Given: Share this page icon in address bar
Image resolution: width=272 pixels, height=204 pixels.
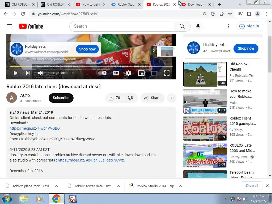Looking at the screenshot, I should click(222, 14).
